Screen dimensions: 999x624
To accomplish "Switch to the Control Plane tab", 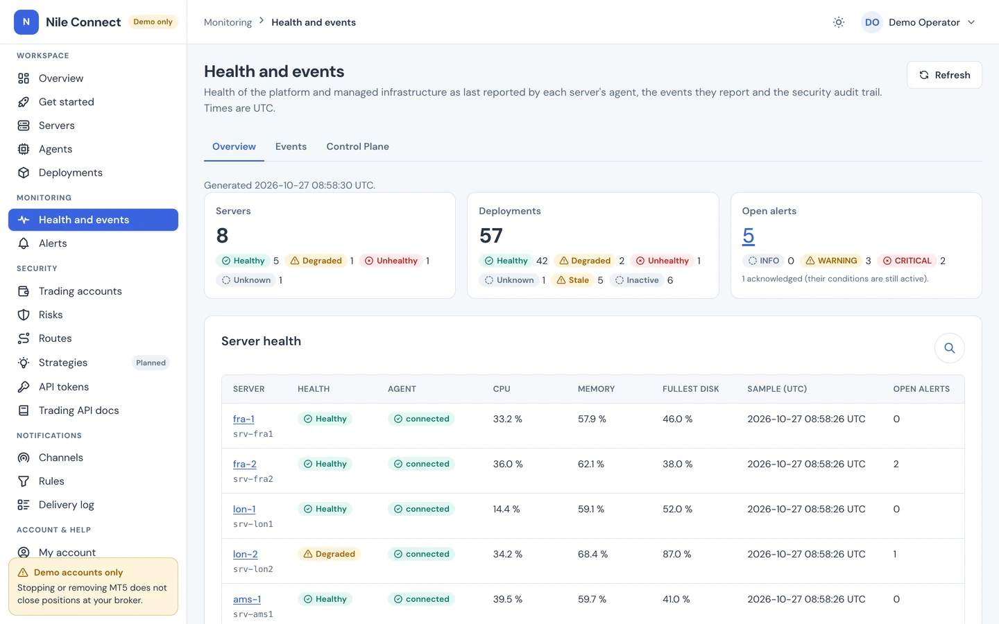I will pyautogui.click(x=357, y=146).
